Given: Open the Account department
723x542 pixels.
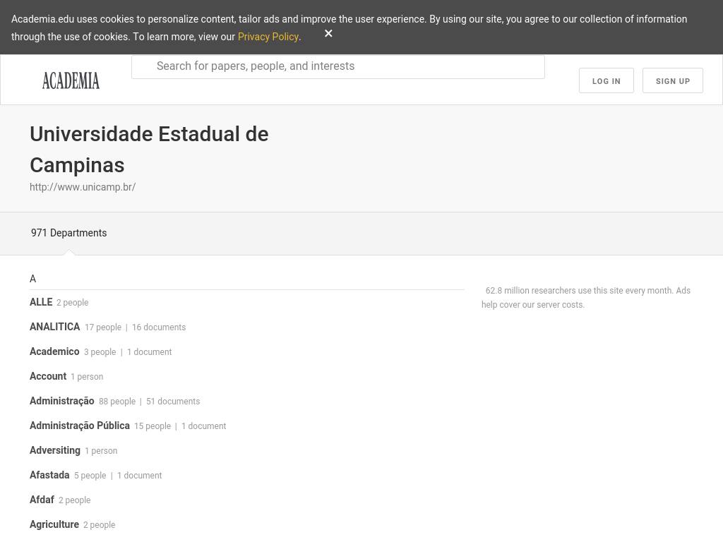Looking at the screenshot, I should [x=48, y=376].
